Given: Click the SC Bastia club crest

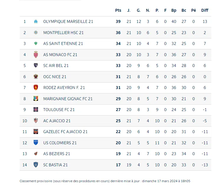Looking at the screenshot, I should [36, 165].
